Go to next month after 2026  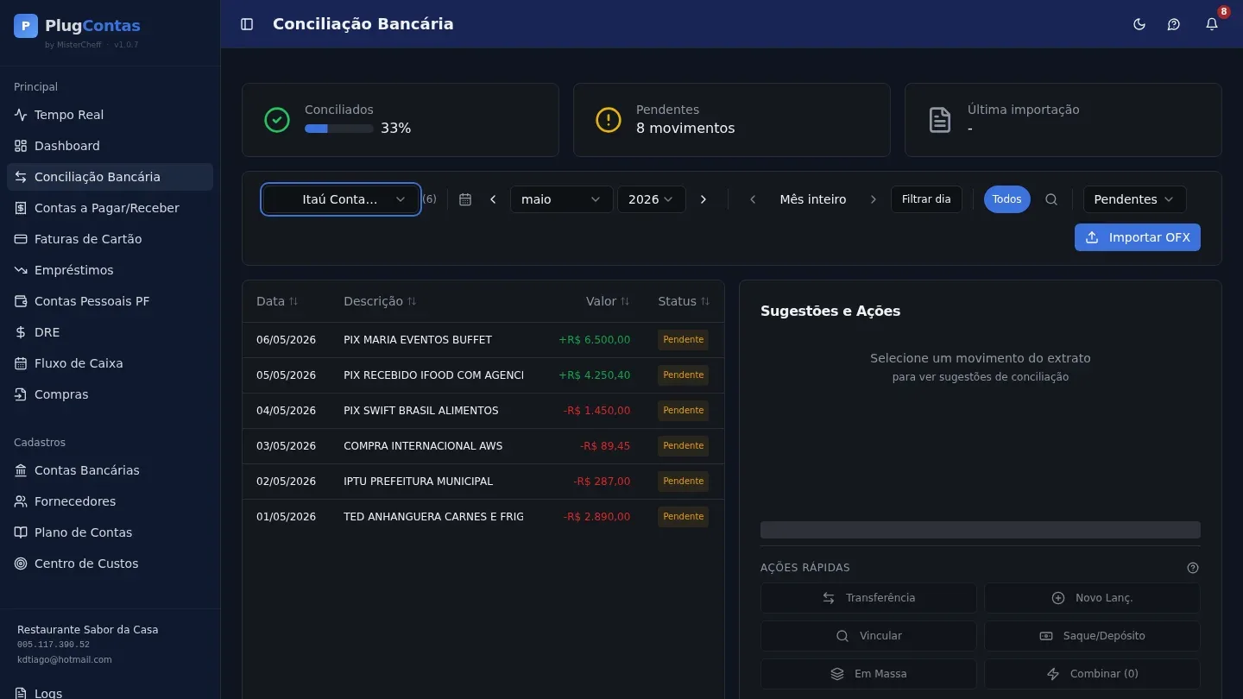pyautogui.click(x=704, y=199)
